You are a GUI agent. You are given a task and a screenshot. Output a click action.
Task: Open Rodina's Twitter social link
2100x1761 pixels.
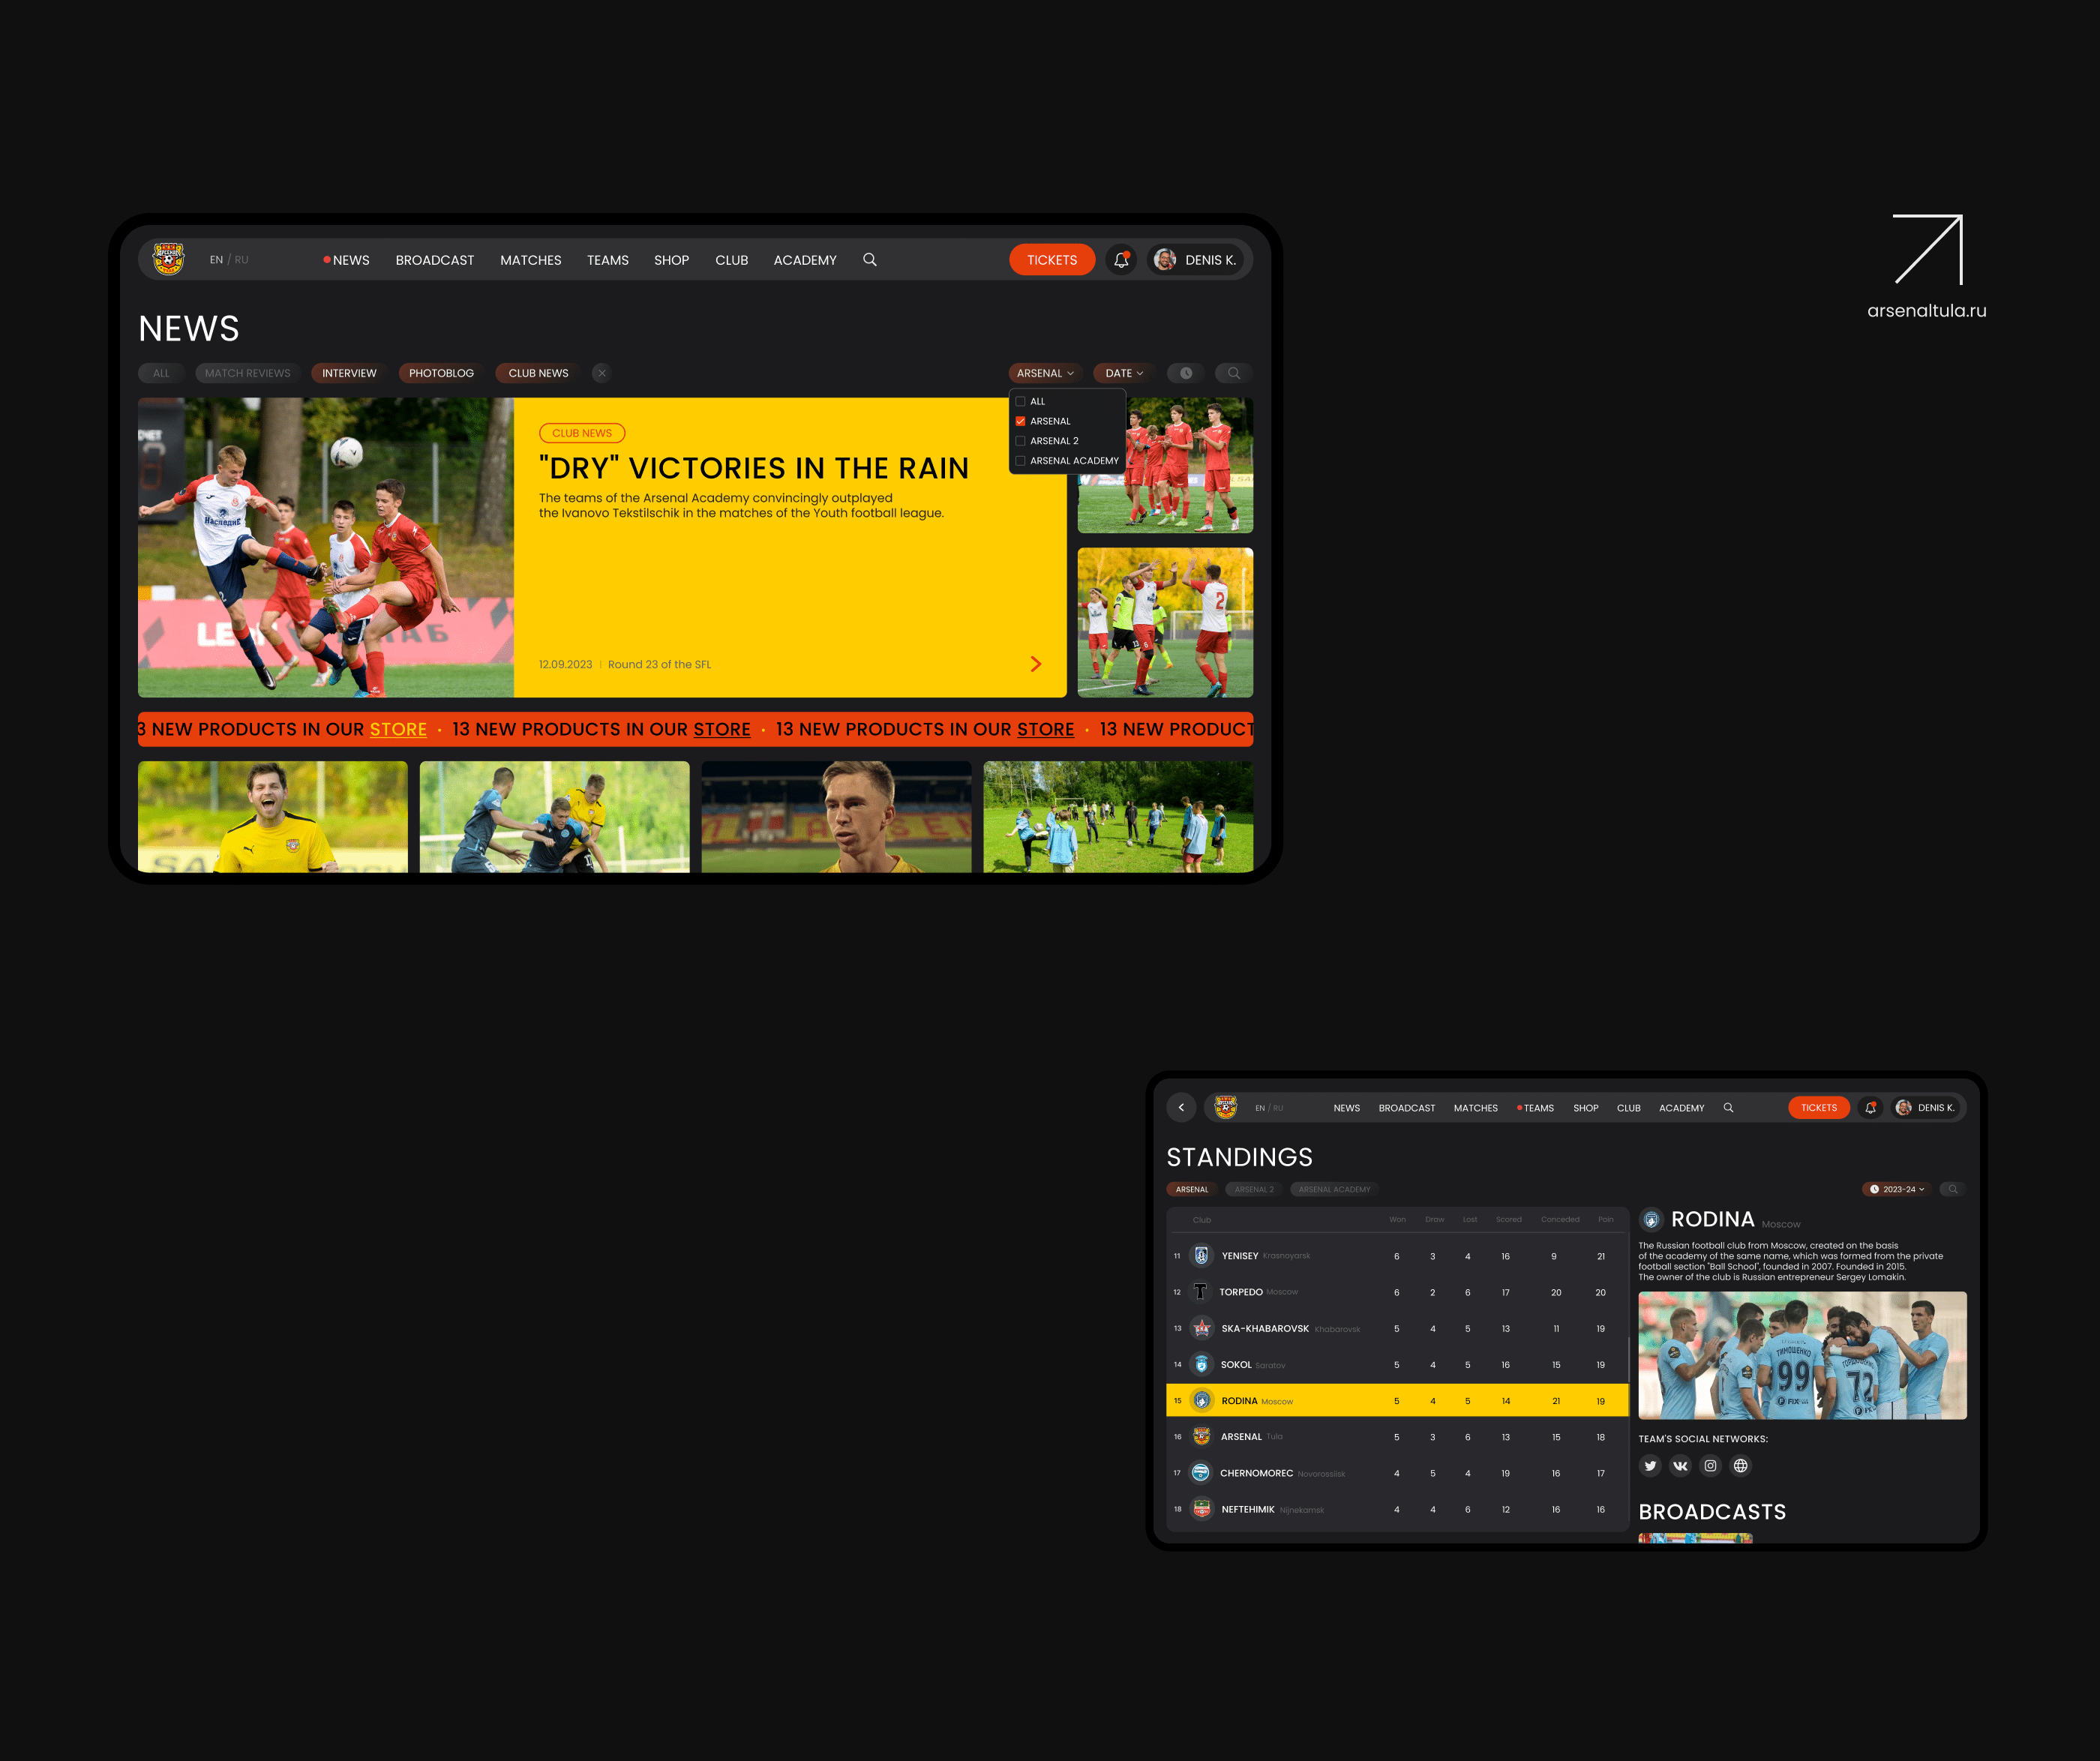[x=1650, y=1466]
